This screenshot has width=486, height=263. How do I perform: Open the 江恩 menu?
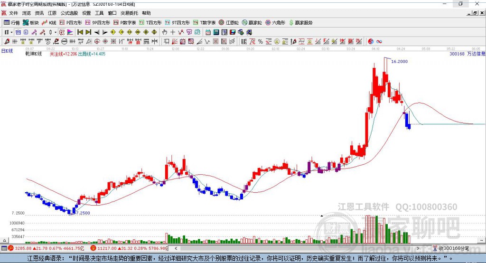(52, 13)
